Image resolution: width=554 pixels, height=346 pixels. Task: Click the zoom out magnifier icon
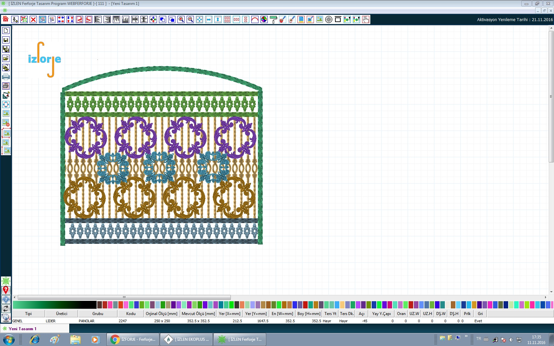pyautogui.click(x=190, y=19)
